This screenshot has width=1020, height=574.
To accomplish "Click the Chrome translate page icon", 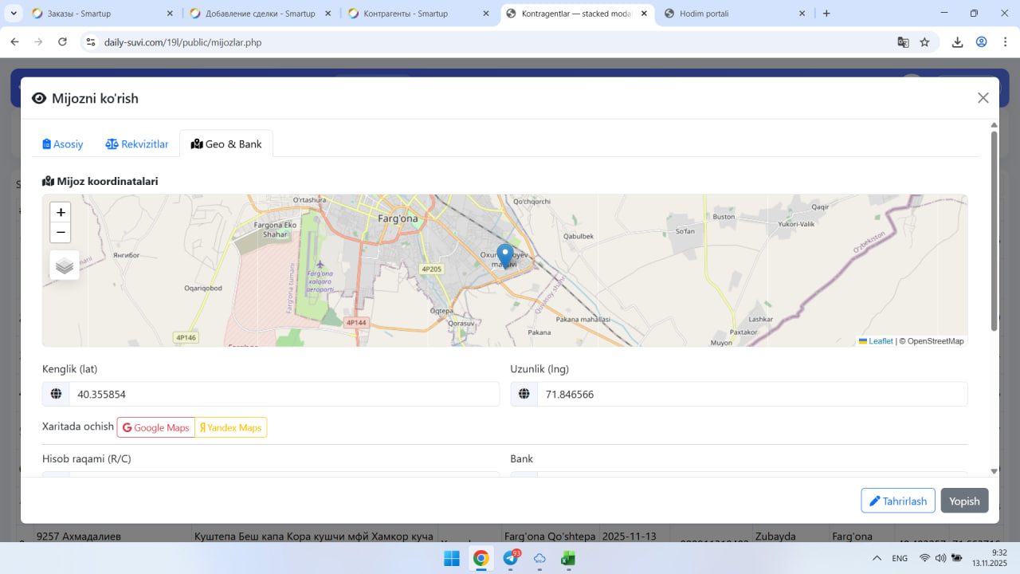I will coord(903,42).
